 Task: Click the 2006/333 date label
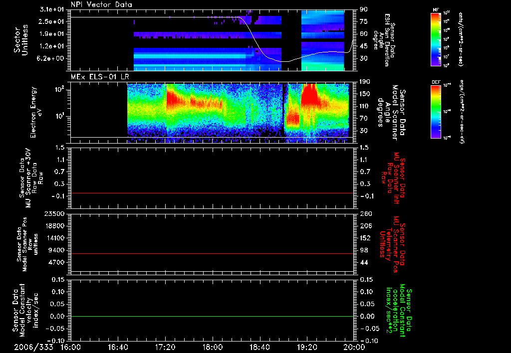coord(33,347)
